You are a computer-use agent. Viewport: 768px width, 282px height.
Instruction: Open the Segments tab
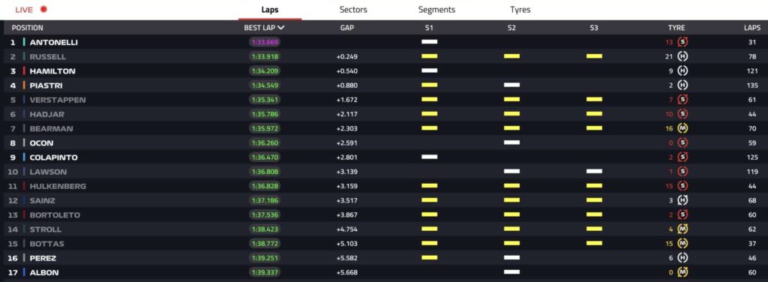(x=436, y=10)
